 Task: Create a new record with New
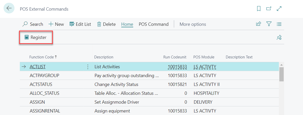56,24
